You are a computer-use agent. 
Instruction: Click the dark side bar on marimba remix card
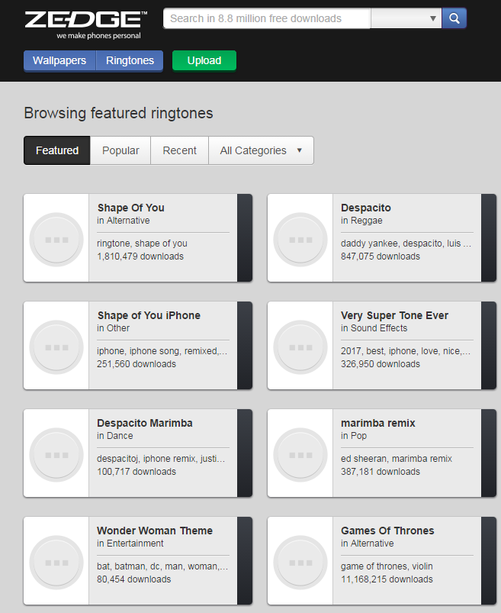pyautogui.click(x=489, y=453)
